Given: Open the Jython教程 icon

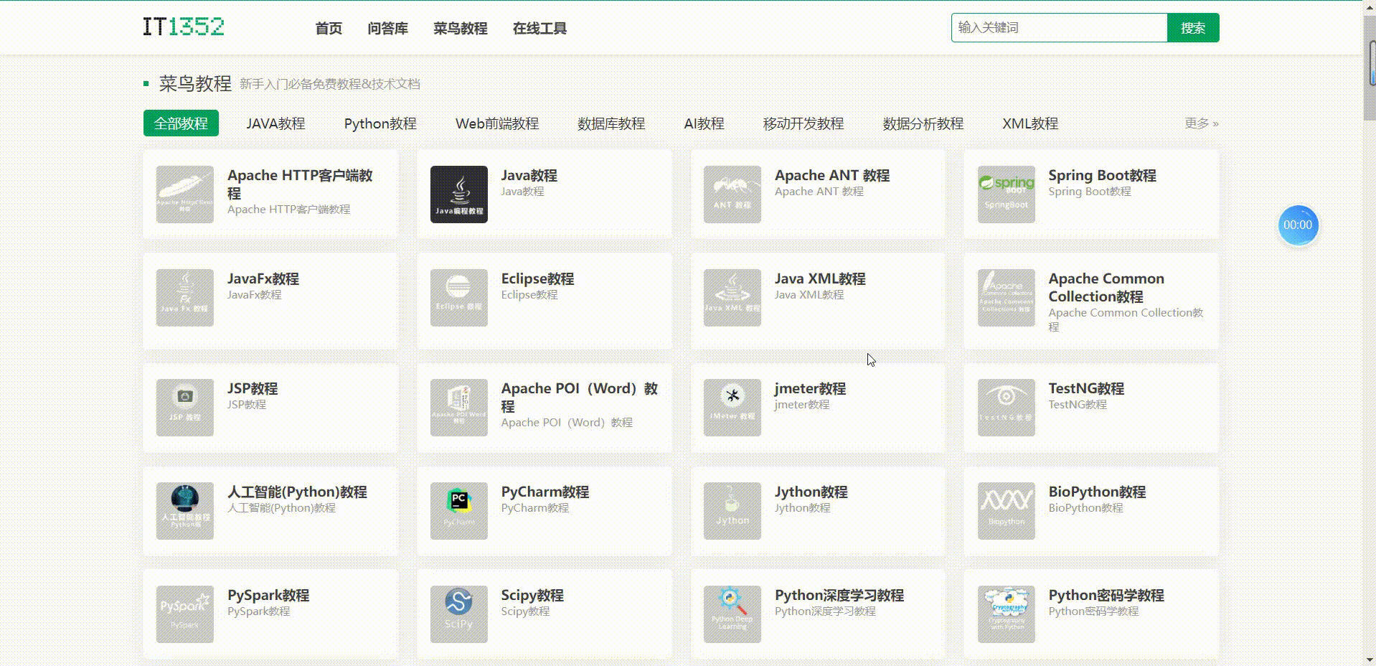Looking at the screenshot, I should pos(732,511).
